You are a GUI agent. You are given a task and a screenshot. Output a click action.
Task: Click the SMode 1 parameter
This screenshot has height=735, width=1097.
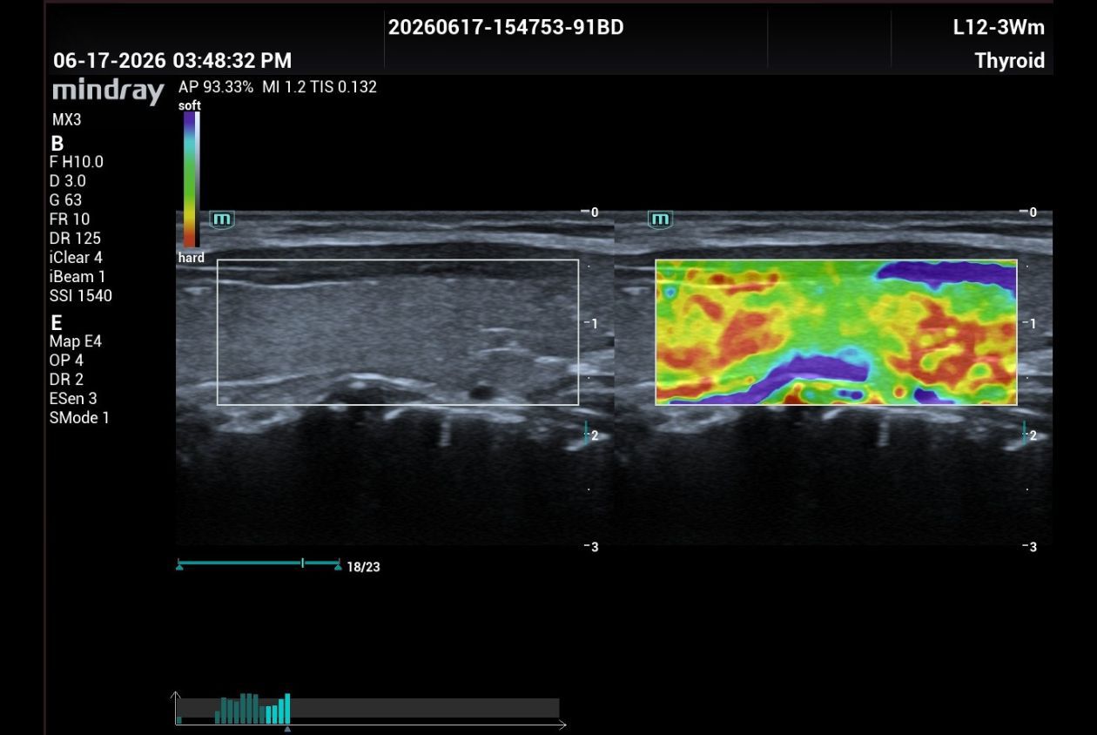(79, 418)
